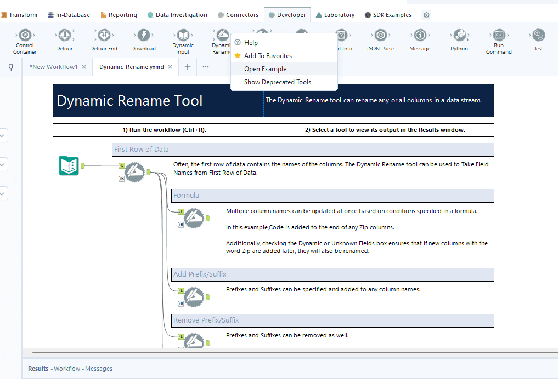Choose the JSON Parse tool
Screen dimensions: 558x379
click(380, 36)
